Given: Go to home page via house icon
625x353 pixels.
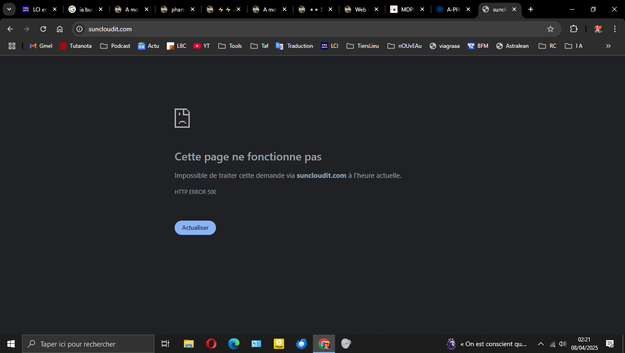Looking at the screenshot, I should tap(60, 29).
